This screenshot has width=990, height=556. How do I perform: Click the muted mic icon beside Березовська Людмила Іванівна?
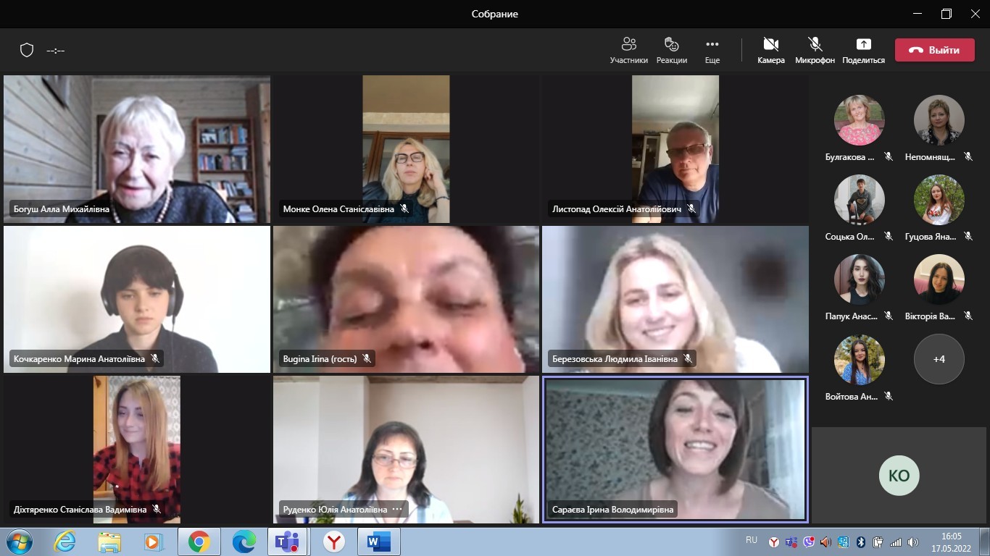688,358
